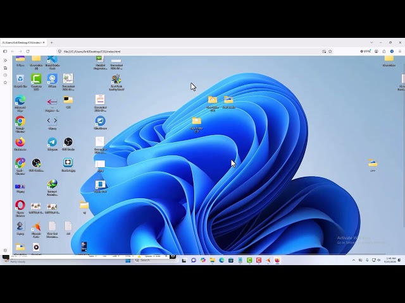This screenshot has height=303, width=405.
Task: Open Firefox from the taskbar
Action: coord(277,261)
